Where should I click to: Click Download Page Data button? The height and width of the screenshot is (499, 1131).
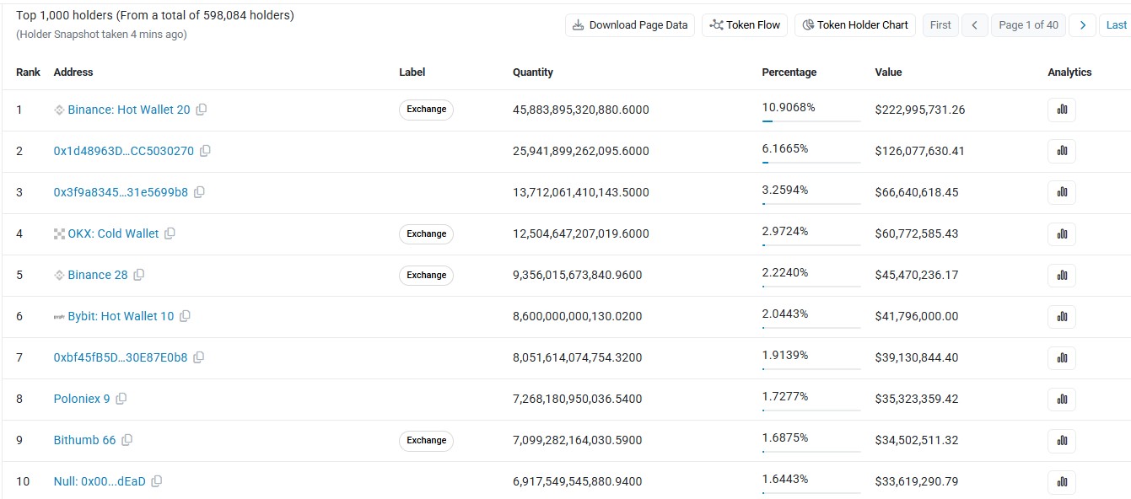pos(630,25)
